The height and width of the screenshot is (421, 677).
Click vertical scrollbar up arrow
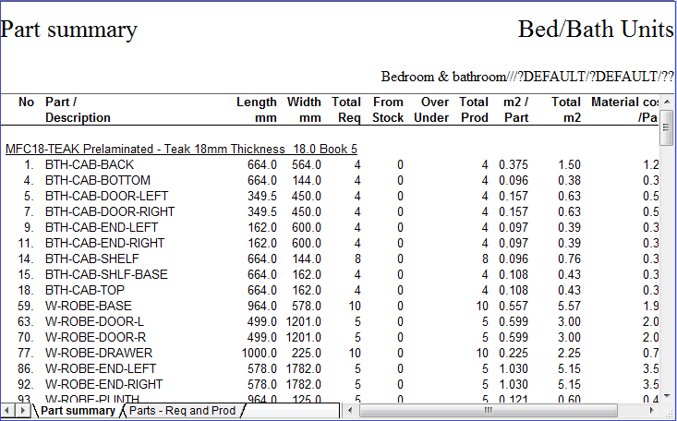coord(667,101)
